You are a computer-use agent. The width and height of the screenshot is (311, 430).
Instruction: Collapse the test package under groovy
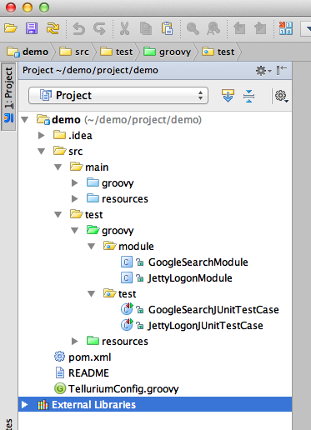[x=92, y=294]
